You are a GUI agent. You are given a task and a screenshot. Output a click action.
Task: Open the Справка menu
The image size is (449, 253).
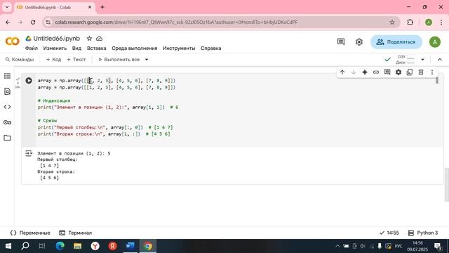tap(210, 48)
